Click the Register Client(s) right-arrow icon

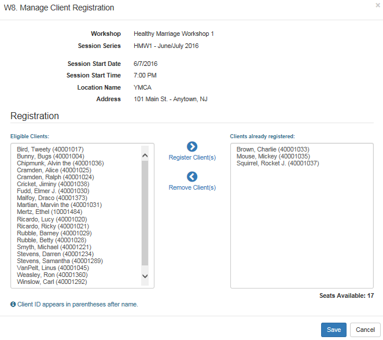click(x=192, y=147)
